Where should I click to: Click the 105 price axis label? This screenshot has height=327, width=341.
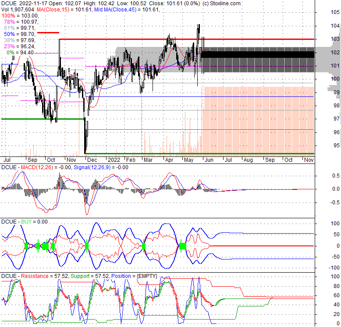point(335,12)
